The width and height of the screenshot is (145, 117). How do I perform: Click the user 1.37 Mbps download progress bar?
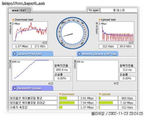coord(69,107)
